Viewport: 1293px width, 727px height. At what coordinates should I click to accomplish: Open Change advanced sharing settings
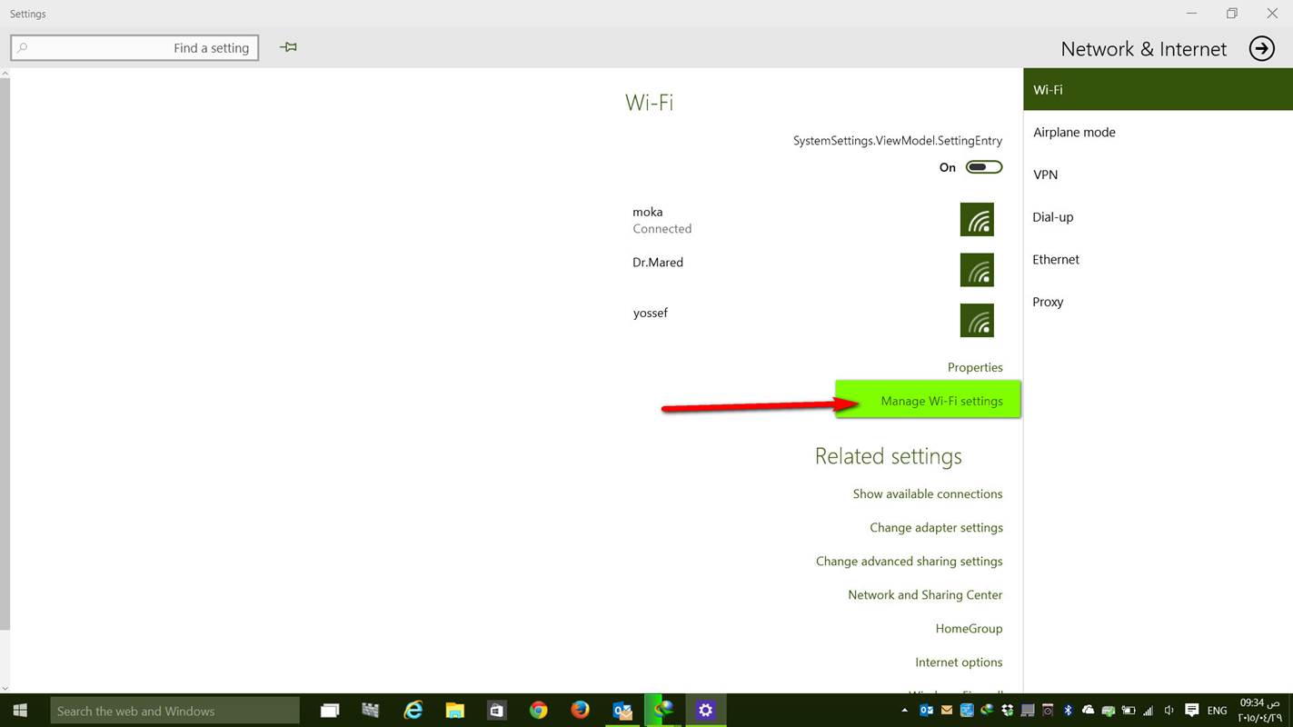click(909, 561)
